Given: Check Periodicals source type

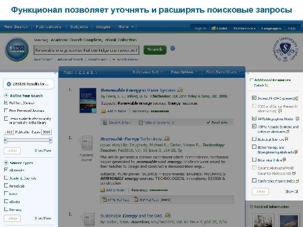Looking at the screenshot, I should point(6,185).
